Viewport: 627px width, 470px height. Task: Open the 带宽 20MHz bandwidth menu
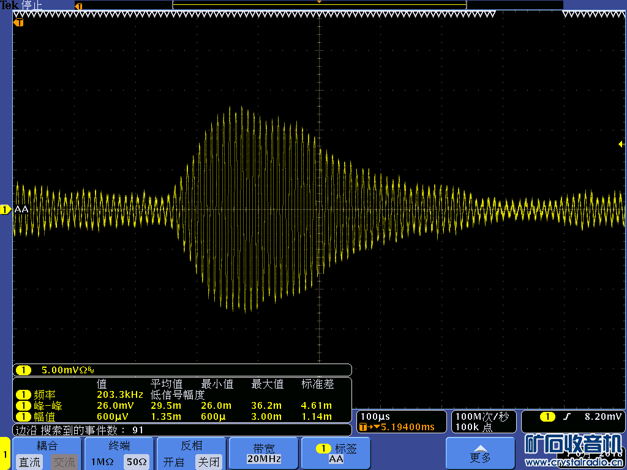click(x=264, y=453)
